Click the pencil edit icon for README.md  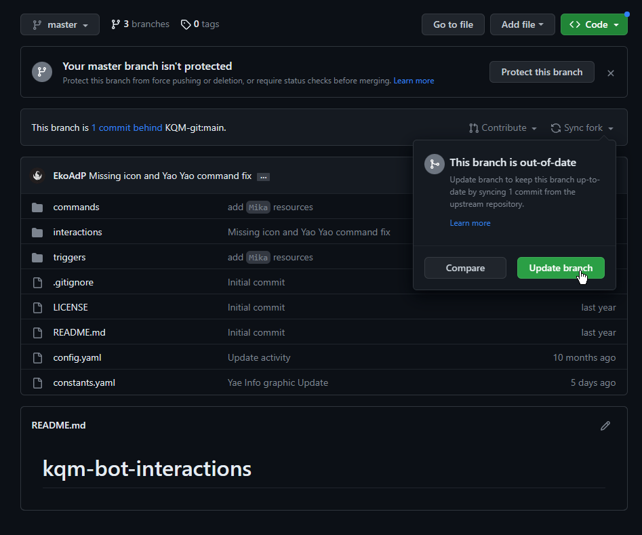click(605, 426)
